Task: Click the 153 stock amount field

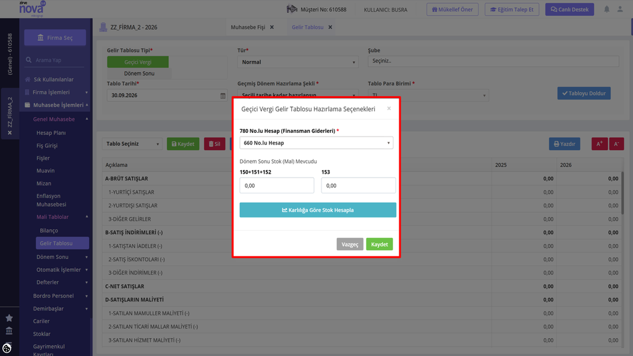Action: tap(359, 185)
